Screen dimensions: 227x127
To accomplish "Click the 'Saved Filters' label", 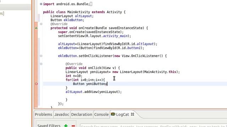I will [x=49, y=126].
